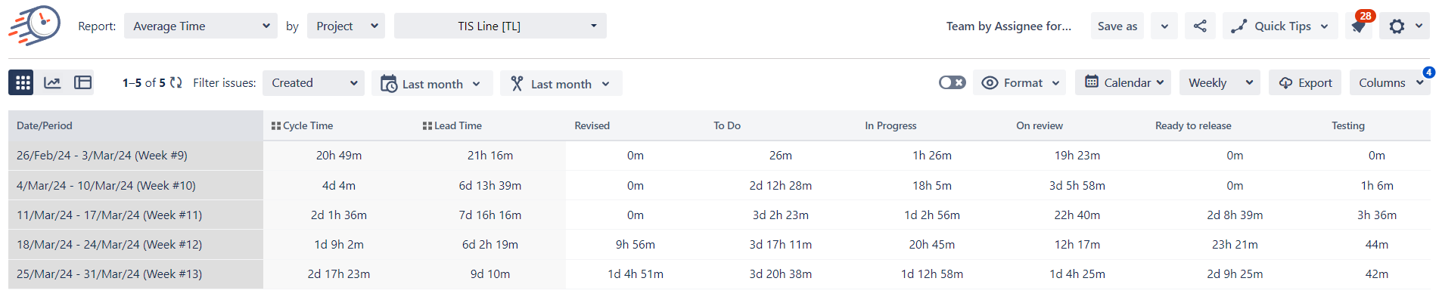Open the Format options menu

(x=1021, y=82)
